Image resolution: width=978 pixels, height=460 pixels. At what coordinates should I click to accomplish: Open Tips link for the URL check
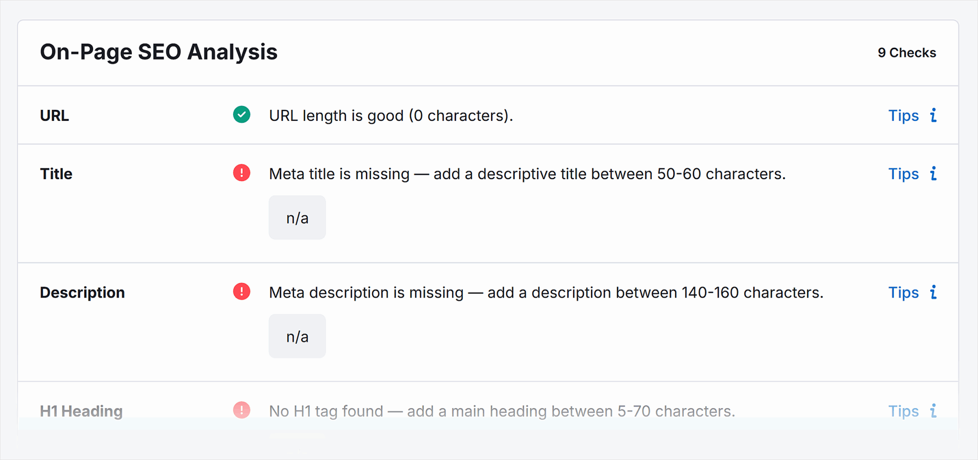[903, 116]
